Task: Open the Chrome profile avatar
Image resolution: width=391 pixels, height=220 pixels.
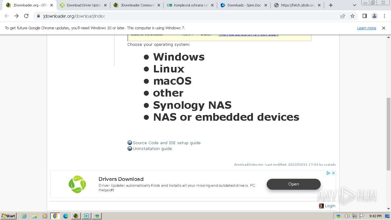Action: (x=375, y=16)
